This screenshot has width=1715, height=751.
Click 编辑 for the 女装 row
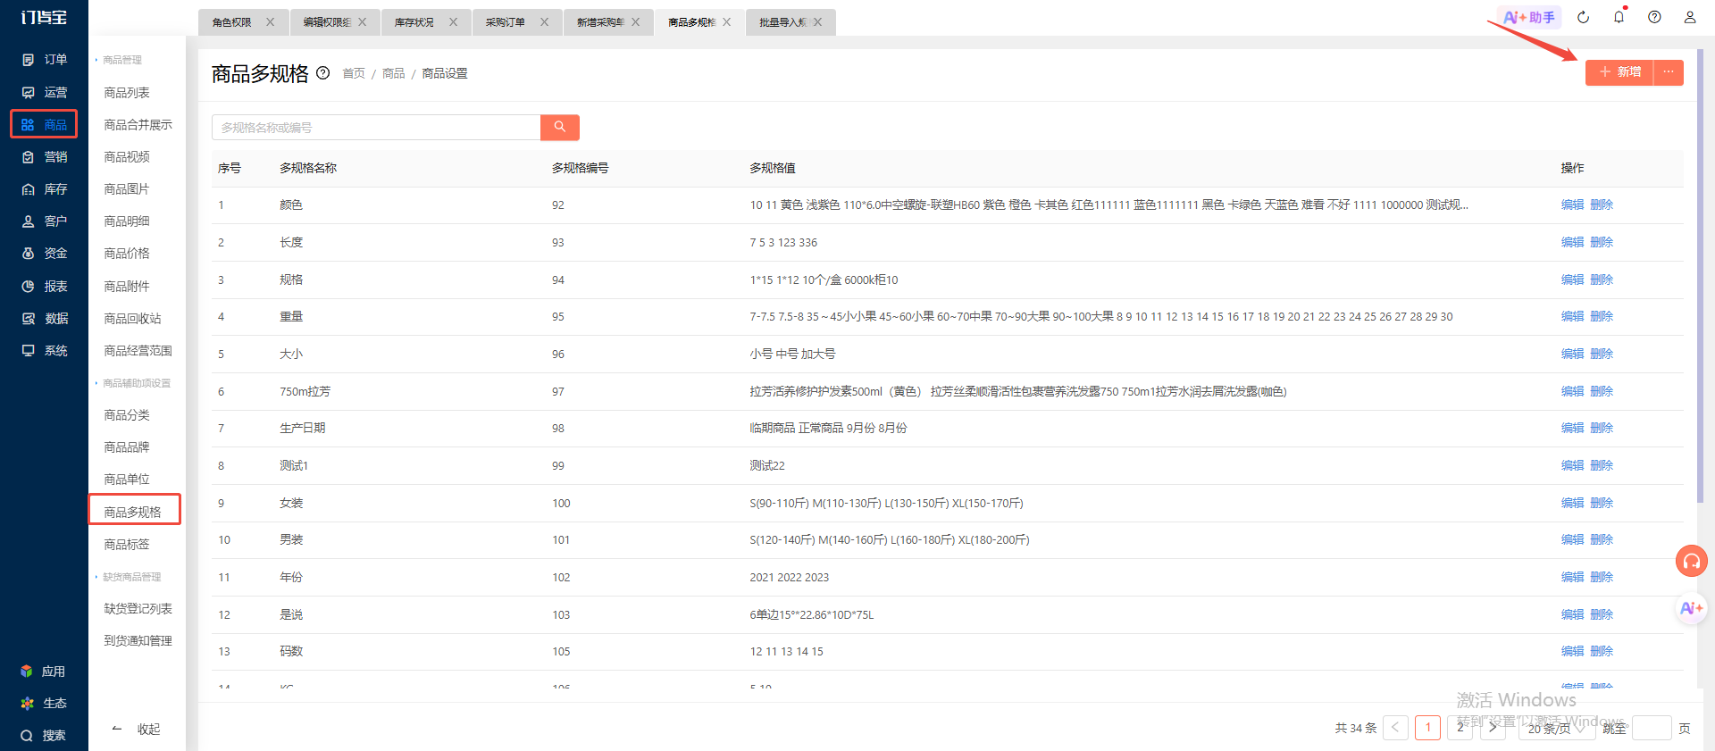point(1572,503)
